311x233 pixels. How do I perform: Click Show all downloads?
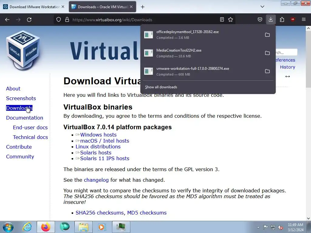(x=161, y=87)
